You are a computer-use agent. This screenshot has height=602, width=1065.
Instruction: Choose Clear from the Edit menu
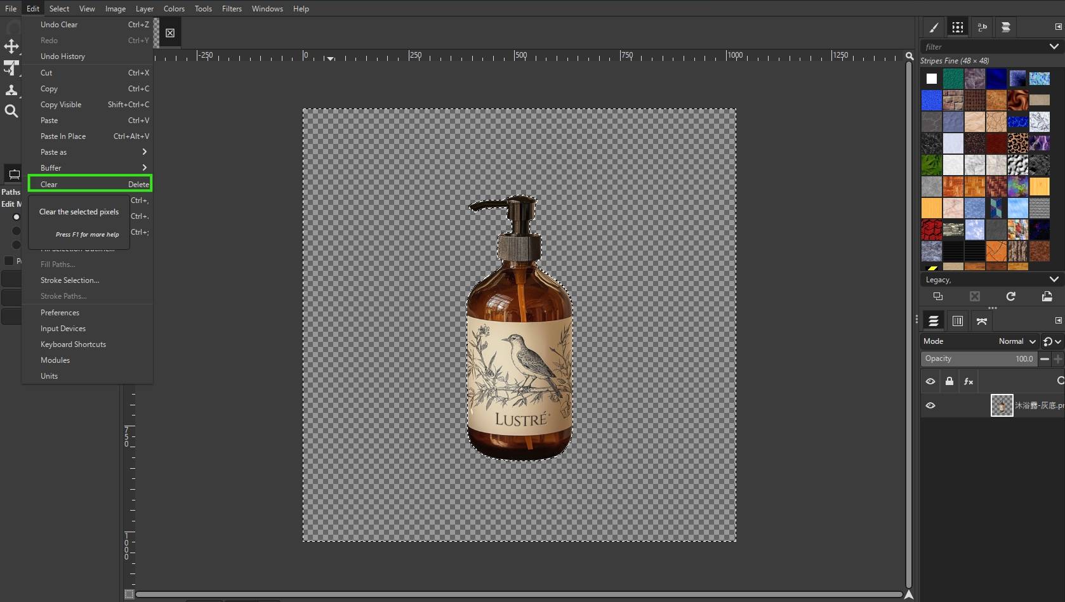click(89, 184)
